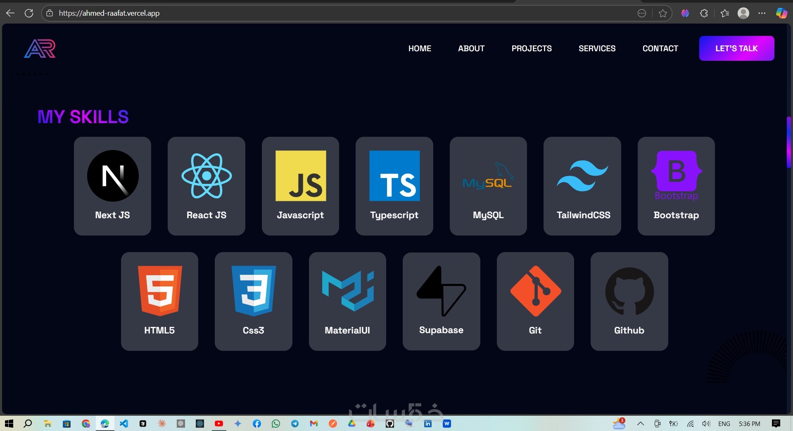Click the Supabase bolt logo
The image size is (793, 431).
click(442, 291)
